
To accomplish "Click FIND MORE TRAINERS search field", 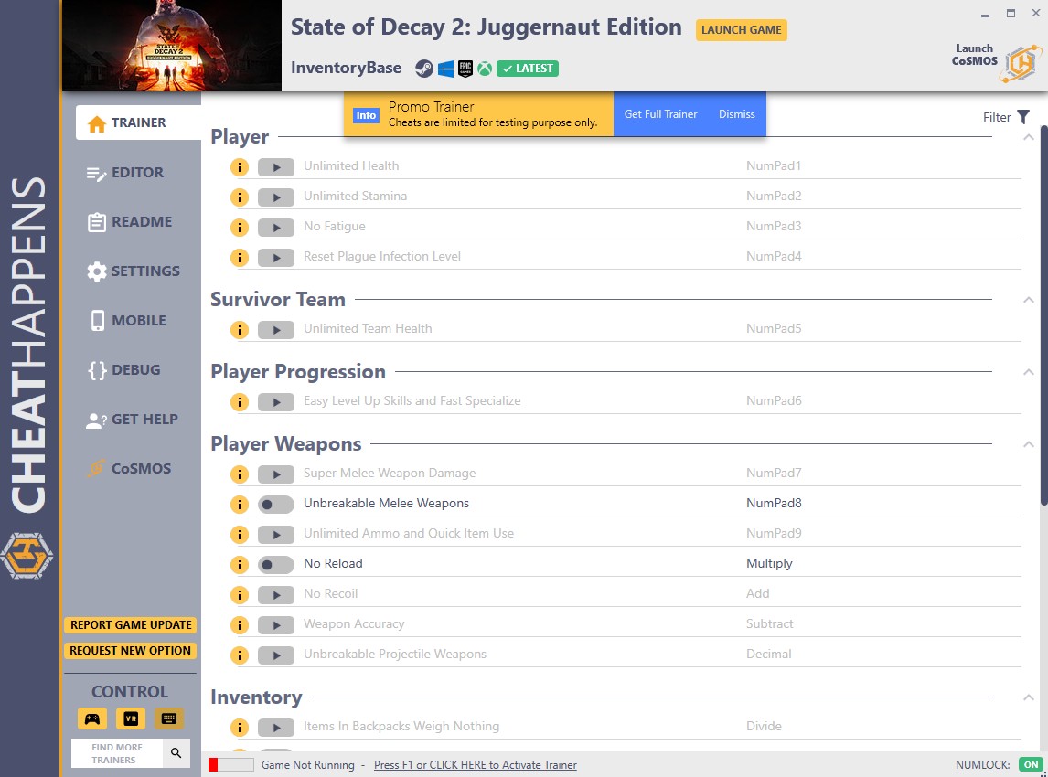I will tap(117, 753).
